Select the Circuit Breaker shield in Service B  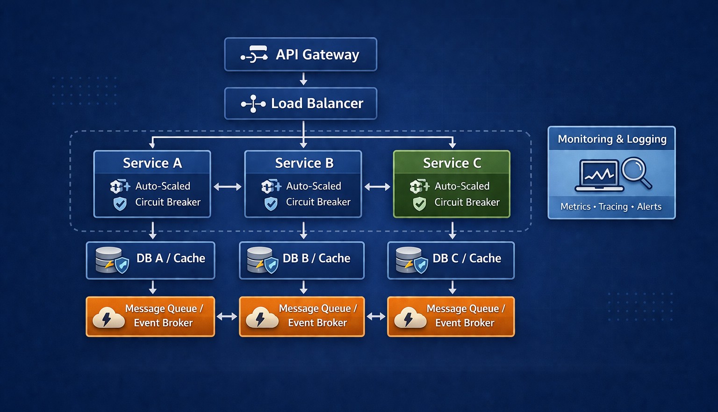[271, 203]
